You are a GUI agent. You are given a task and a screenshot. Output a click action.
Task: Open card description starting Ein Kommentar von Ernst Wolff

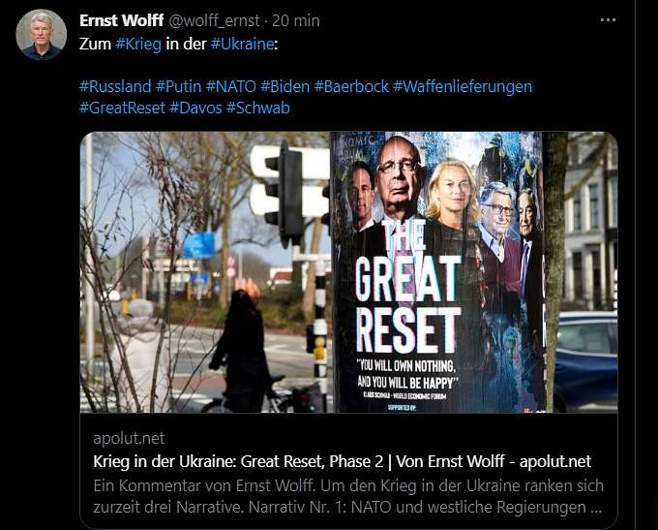click(348, 496)
